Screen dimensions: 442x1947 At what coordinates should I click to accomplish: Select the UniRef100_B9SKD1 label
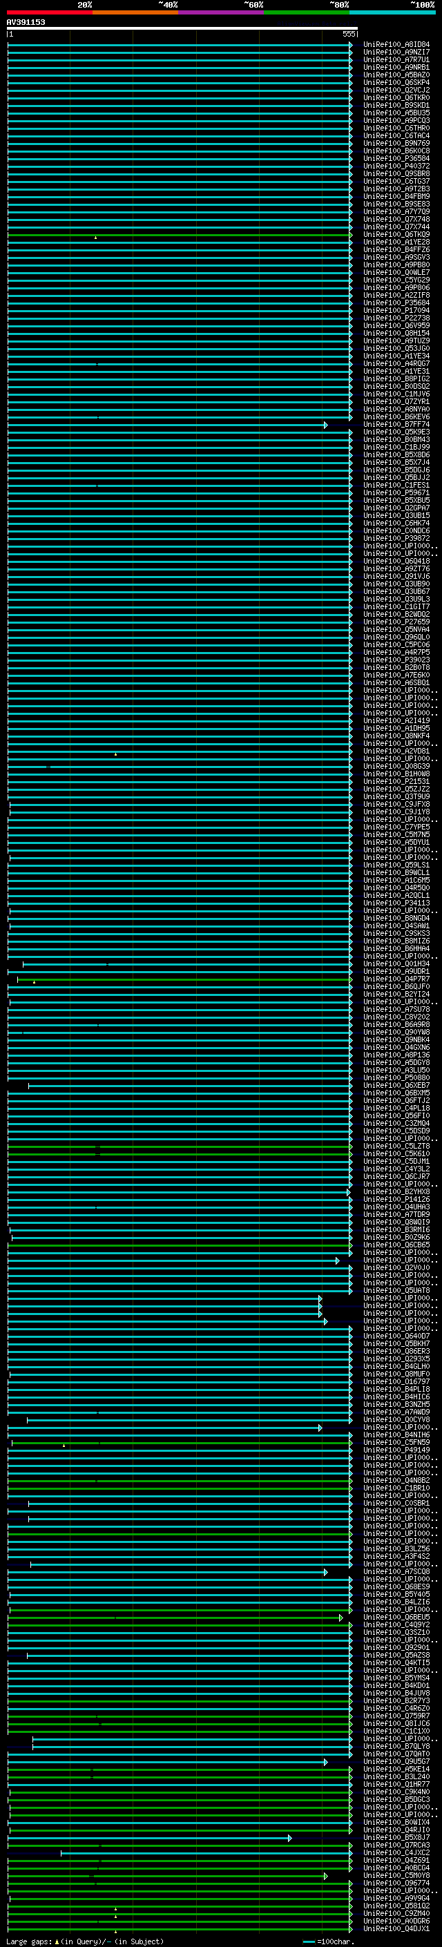396,105
